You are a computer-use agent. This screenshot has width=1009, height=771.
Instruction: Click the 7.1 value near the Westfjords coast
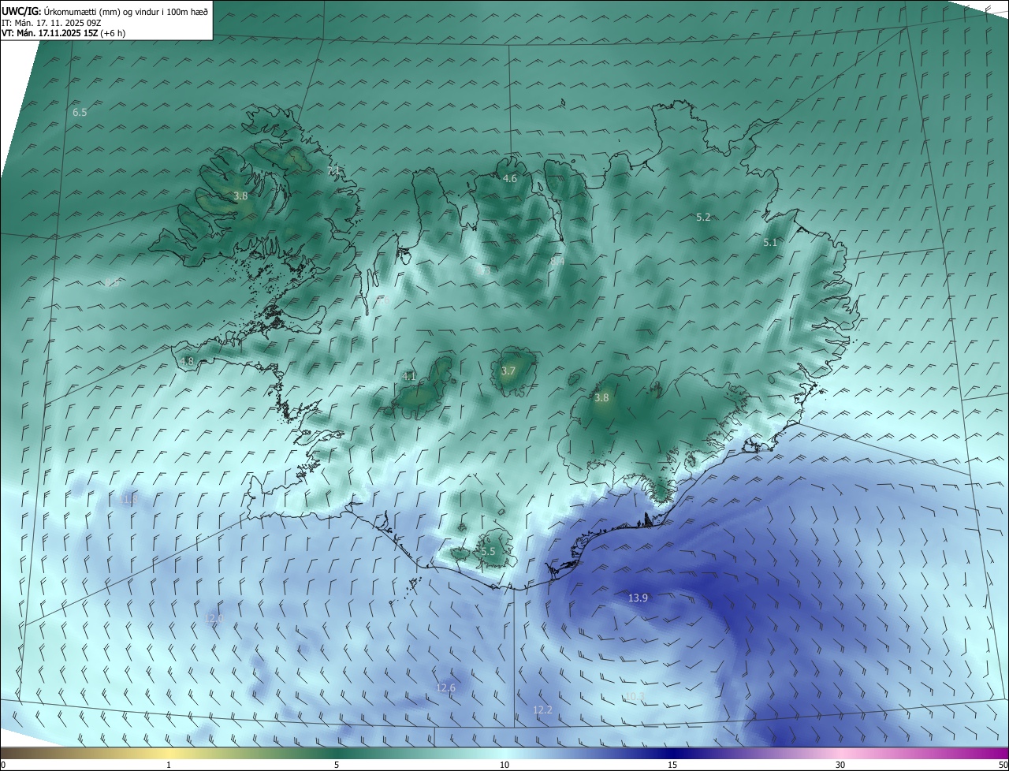(x=333, y=170)
